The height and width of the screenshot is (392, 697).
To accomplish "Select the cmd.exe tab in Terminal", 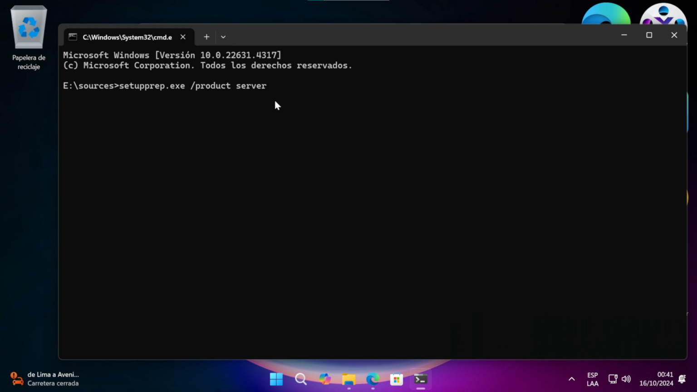I will [123, 37].
